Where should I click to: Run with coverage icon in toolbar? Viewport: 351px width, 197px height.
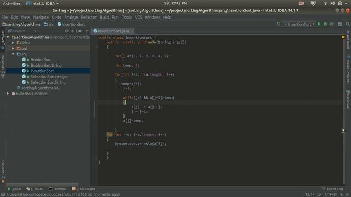point(332,24)
